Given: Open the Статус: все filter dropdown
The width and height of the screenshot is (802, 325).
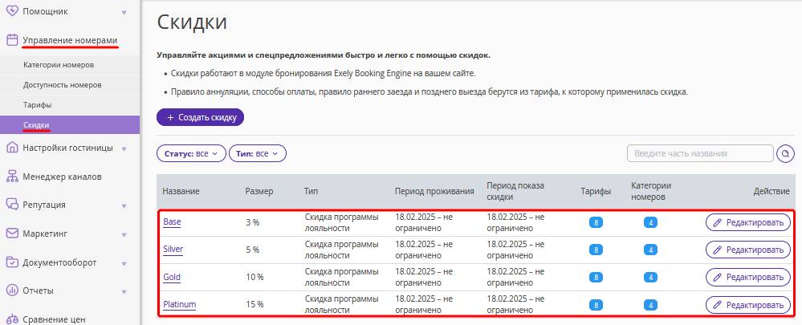Looking at the screenshot, I should point(191,153).
